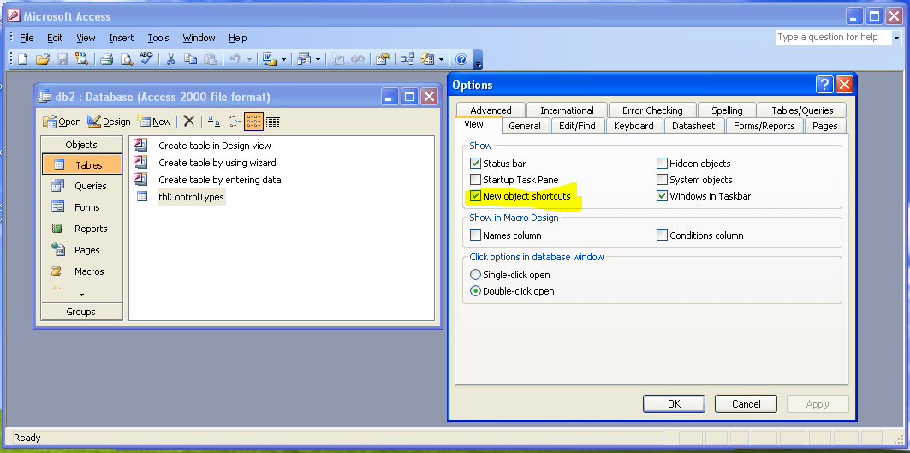Expand the OfficeLinks dropdown arrow
The height and width of the screenshot is (453, 910).
click(x=284, y=58)
